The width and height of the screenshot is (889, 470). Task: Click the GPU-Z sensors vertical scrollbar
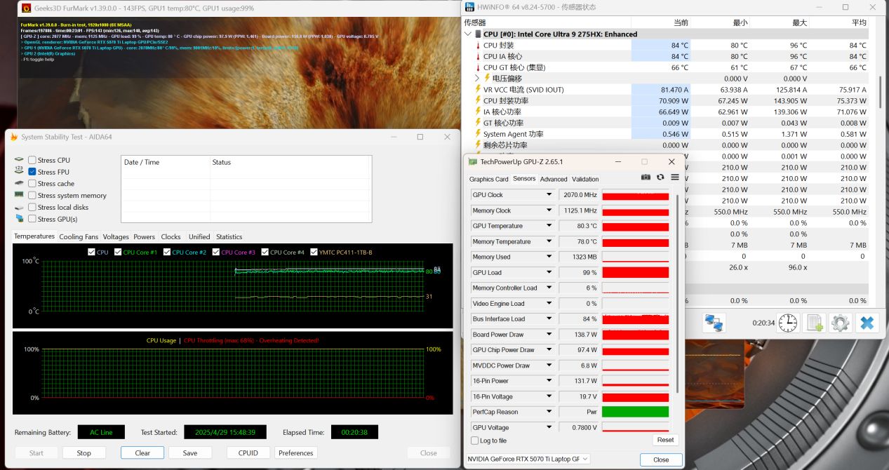(x=677, y=295)
